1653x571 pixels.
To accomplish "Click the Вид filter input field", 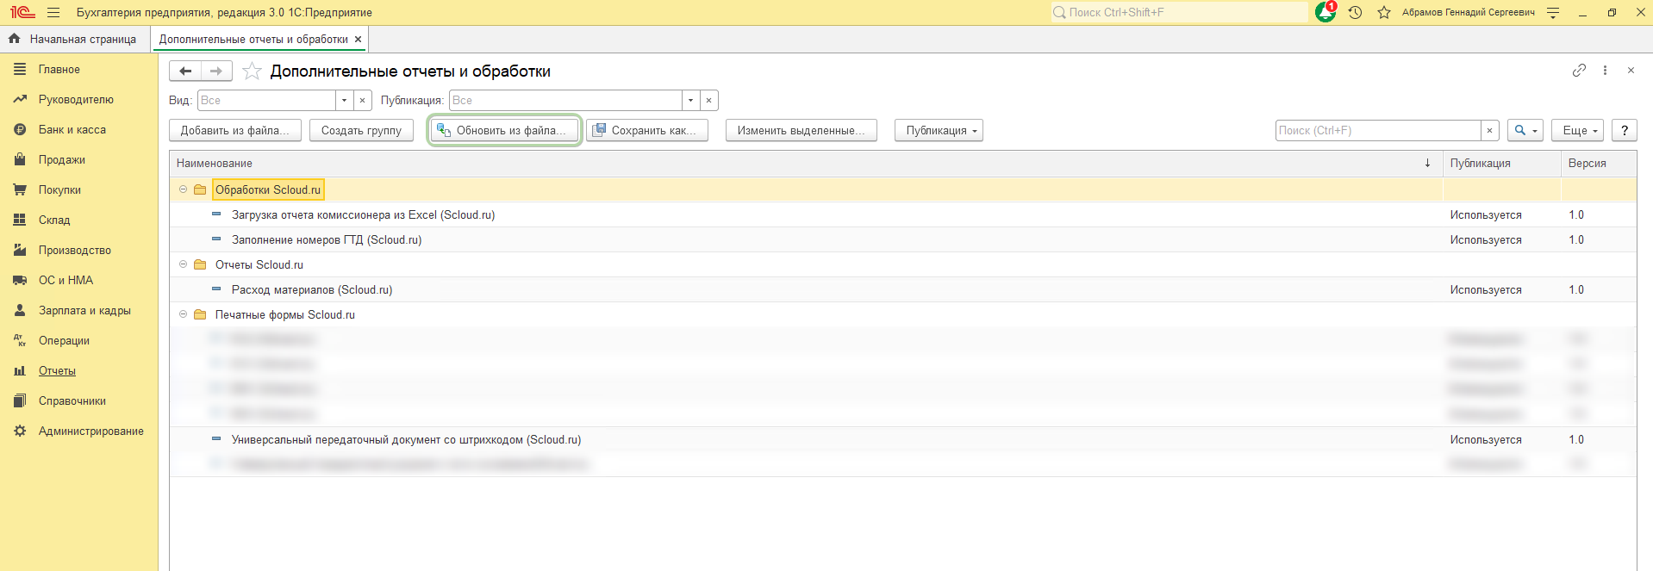I will 267,101.
